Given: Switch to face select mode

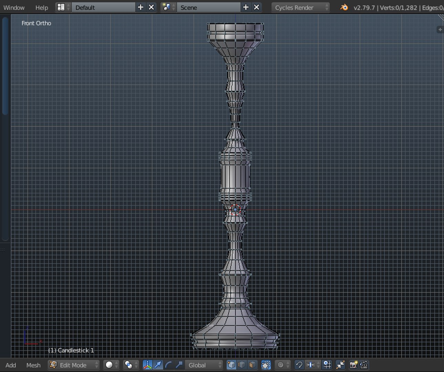Looking at the screenshot, I should [252, 365].
